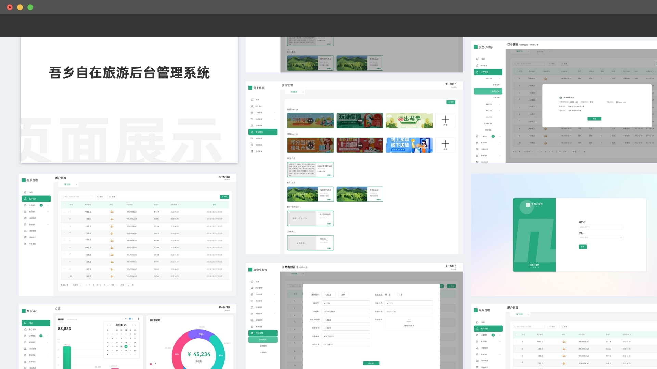Image resolution: width=657 pixels, height=369 pixels.
Task: Click green bar in 日收款 bar chart
Action: [x=67, y=357]
